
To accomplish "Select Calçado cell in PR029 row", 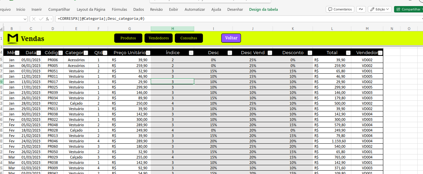I will pyautogui.click(x=76, y=157).
